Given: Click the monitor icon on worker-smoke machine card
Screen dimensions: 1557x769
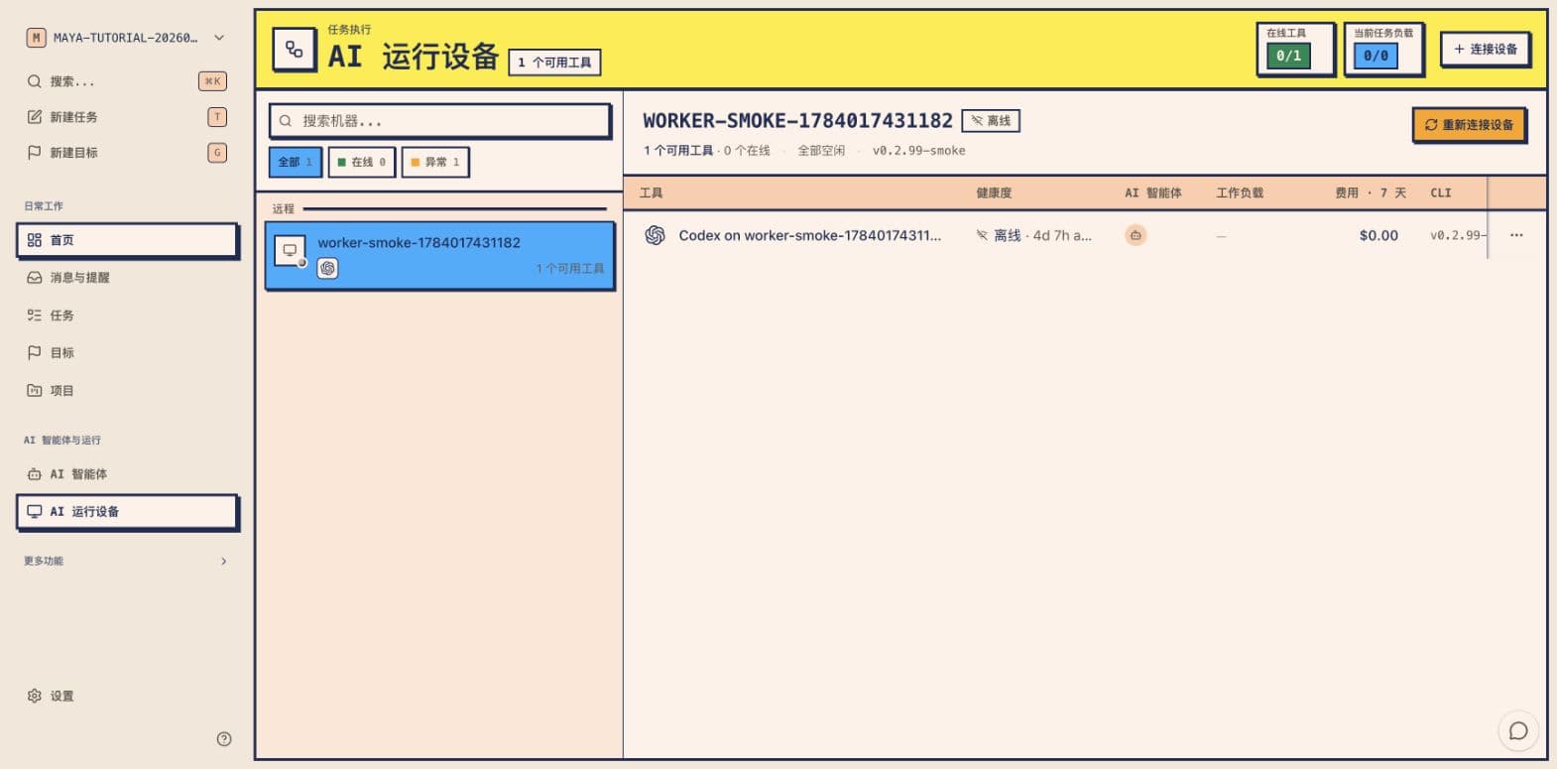Looking at the screenshot, I should (290, 250).
